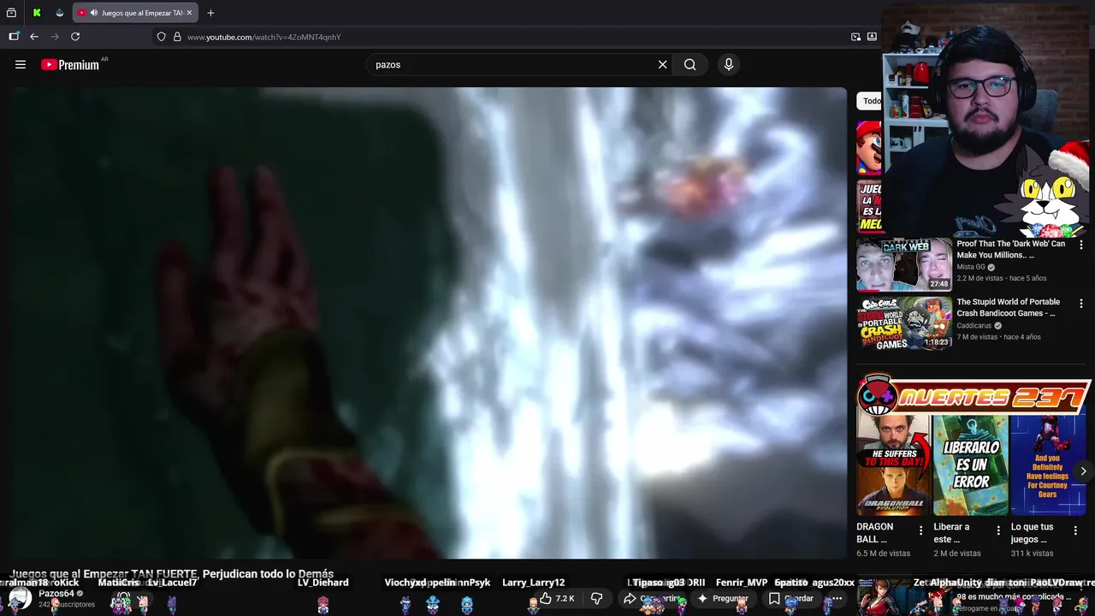Open "Proof That The 'Dark Web' Can" title
This screenshot has height=616, width=1095.
(1011, 249)
